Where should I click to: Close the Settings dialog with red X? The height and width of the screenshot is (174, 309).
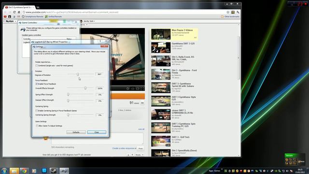coord(104,46)
